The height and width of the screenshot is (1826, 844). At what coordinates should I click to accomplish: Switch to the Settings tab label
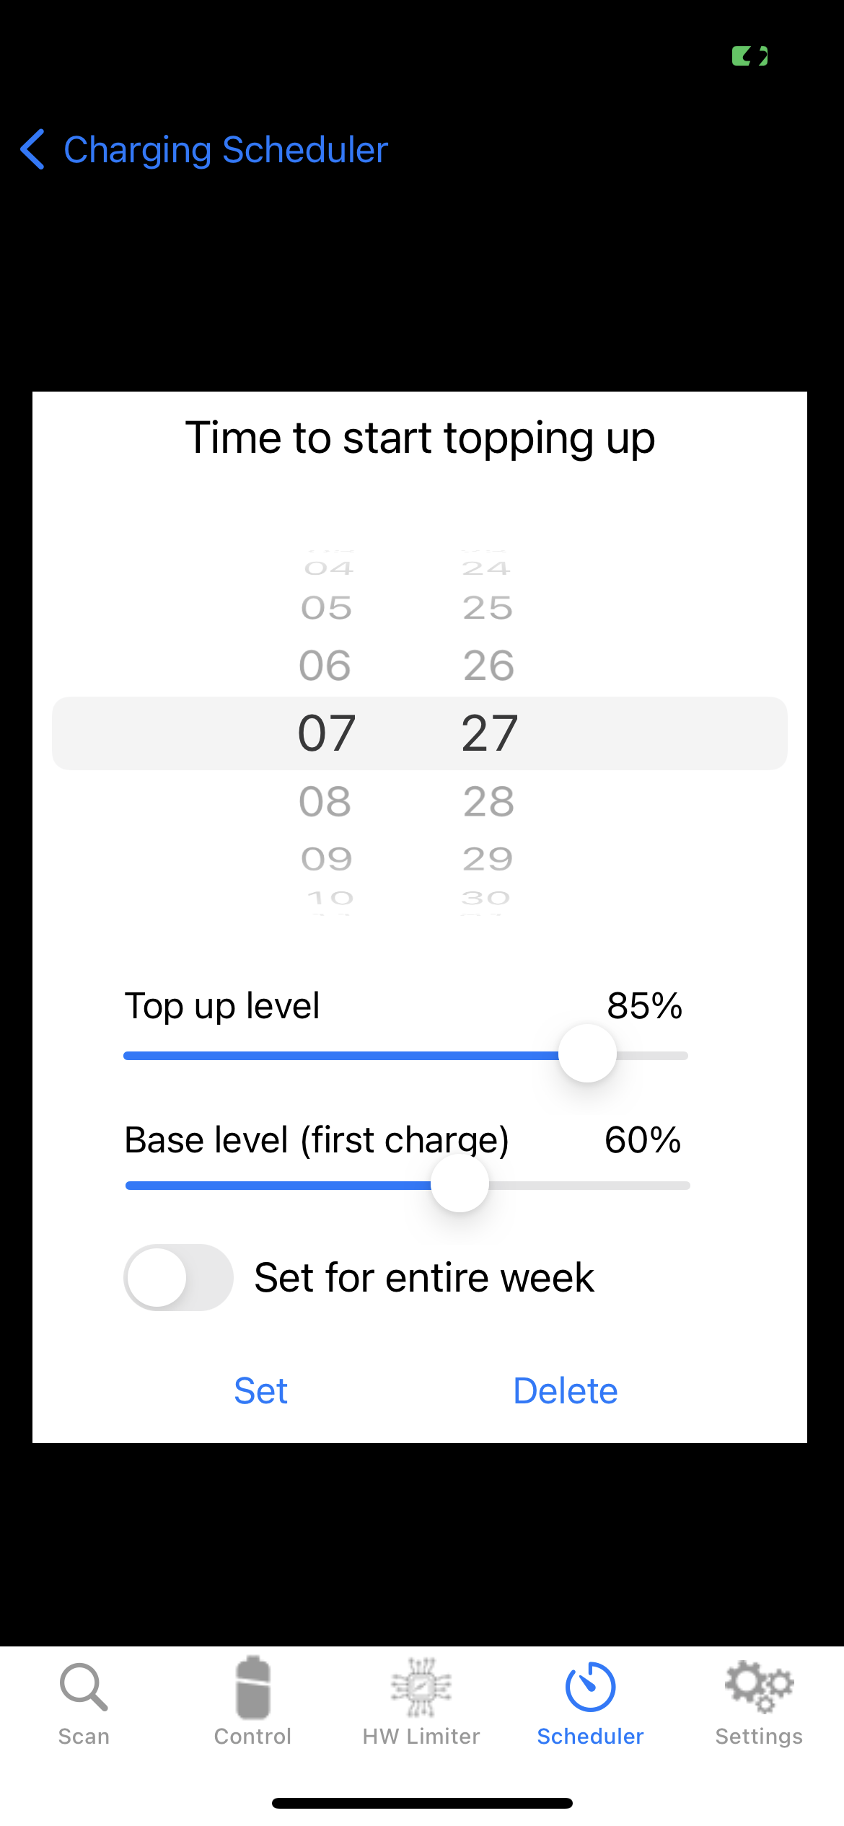(759, 1737)
